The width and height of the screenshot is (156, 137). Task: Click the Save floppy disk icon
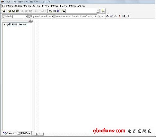13,11
